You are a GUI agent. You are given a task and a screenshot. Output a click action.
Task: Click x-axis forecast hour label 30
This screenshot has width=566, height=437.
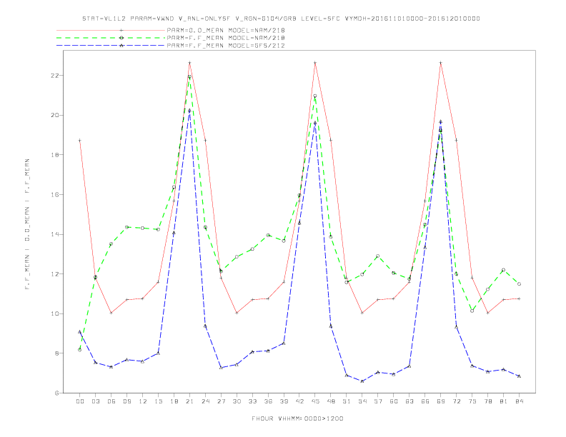pos(237,401)
